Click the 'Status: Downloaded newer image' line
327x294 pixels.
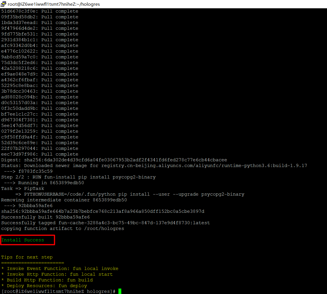pyautogui.click(x=154, y=166)
